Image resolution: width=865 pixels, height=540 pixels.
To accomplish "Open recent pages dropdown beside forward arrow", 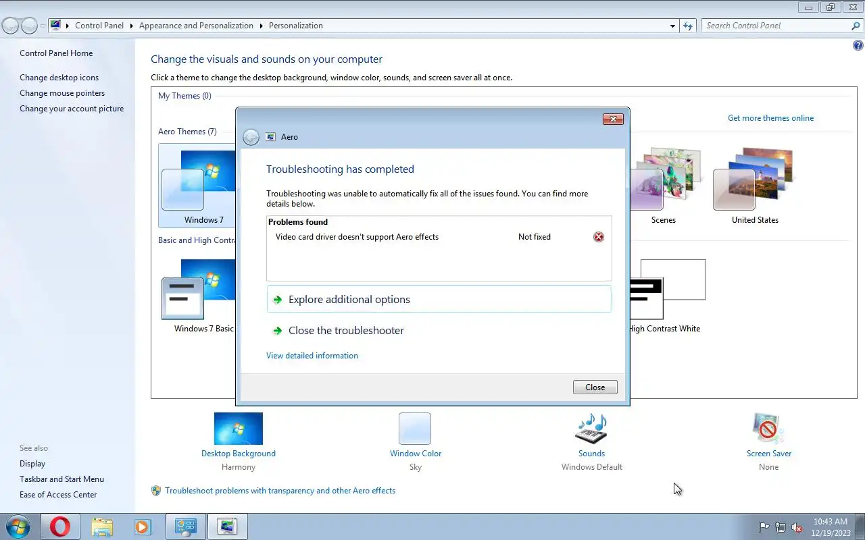I will 43,26.
